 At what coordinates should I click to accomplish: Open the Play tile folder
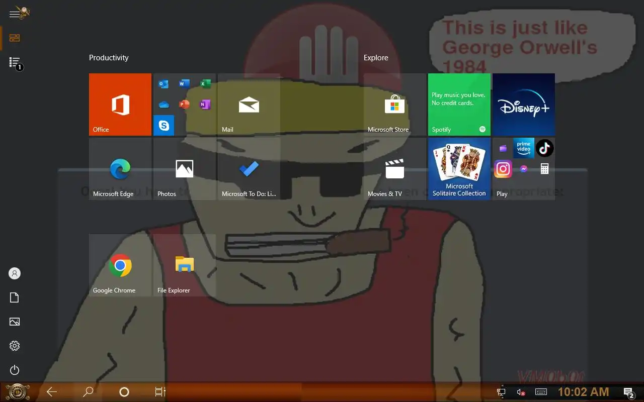(524, 169)
